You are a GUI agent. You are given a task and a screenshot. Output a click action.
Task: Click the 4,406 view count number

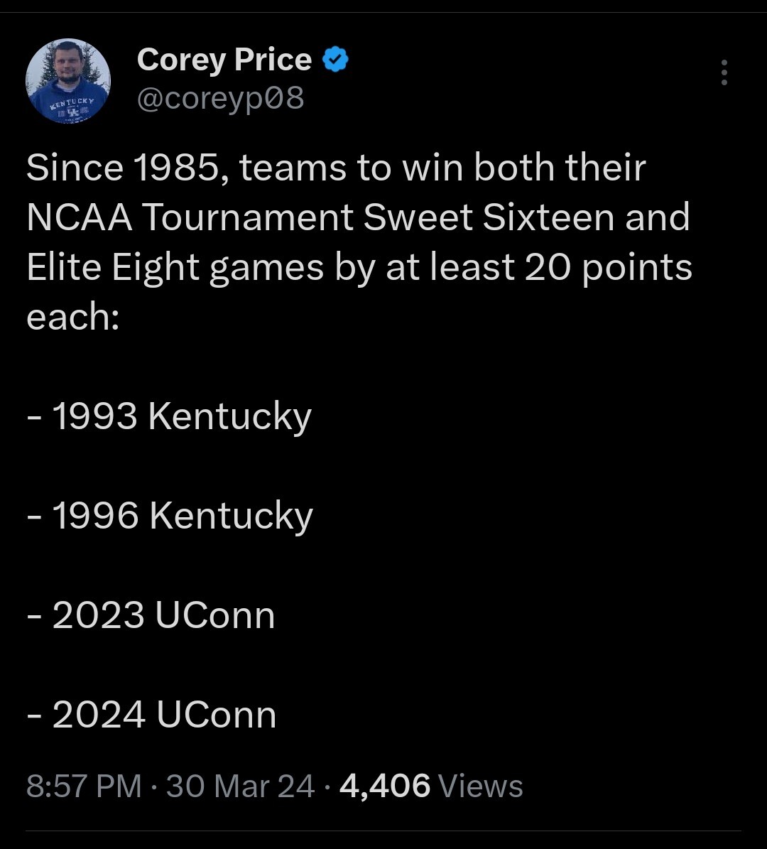[385, 786]
